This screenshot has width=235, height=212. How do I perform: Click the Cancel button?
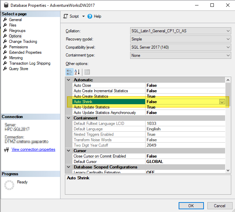[220, 206]
